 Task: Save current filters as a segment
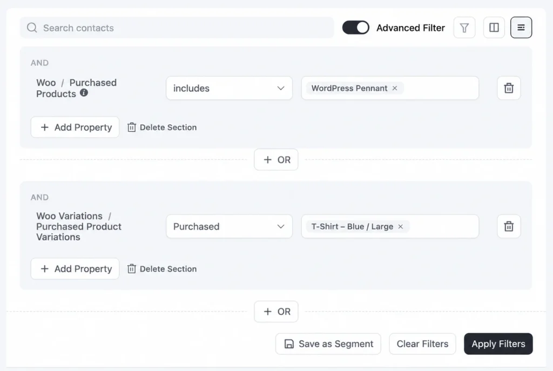328,344
